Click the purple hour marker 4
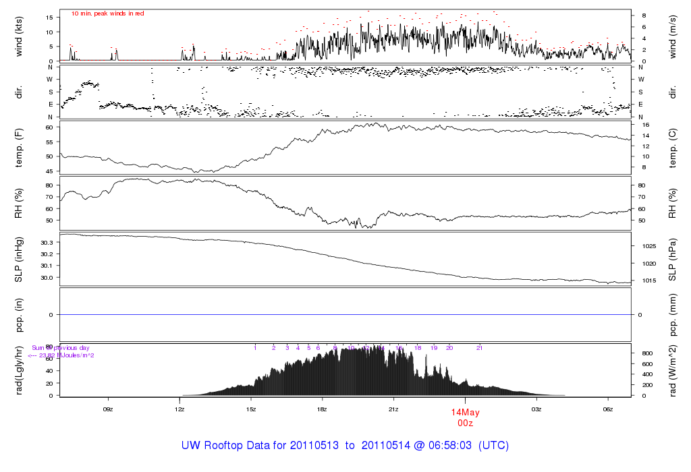This screenshot has height=472, width=691. 298,348
